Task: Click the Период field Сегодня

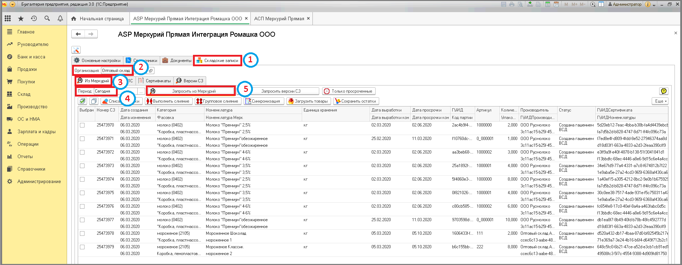Action: coord(105,91)
